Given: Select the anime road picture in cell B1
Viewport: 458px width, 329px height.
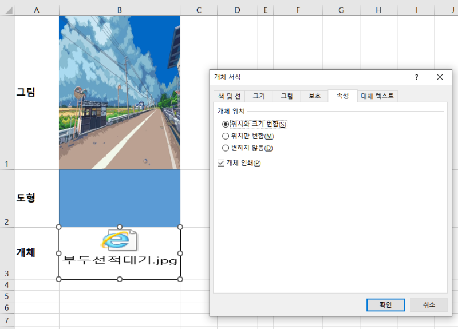Looking at the screenshot, I should (120, 93).
